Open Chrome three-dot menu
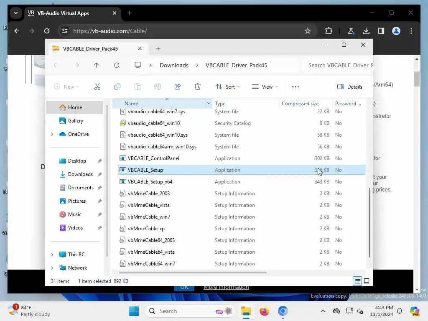The height and width of the screenshot is (321, 428). 411,31
